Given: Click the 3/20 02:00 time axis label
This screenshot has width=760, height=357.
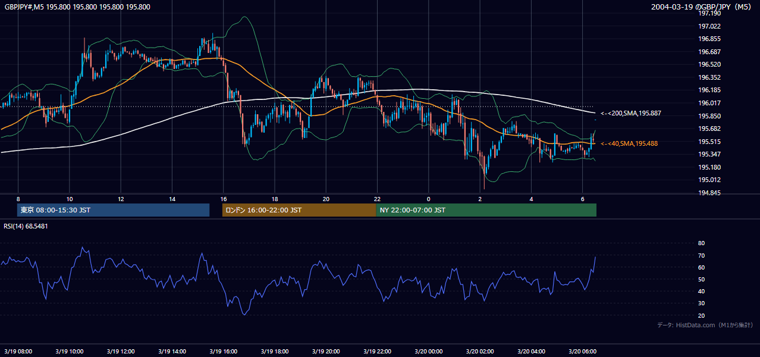Looking at the screenshot, I should tap(480, 351).
